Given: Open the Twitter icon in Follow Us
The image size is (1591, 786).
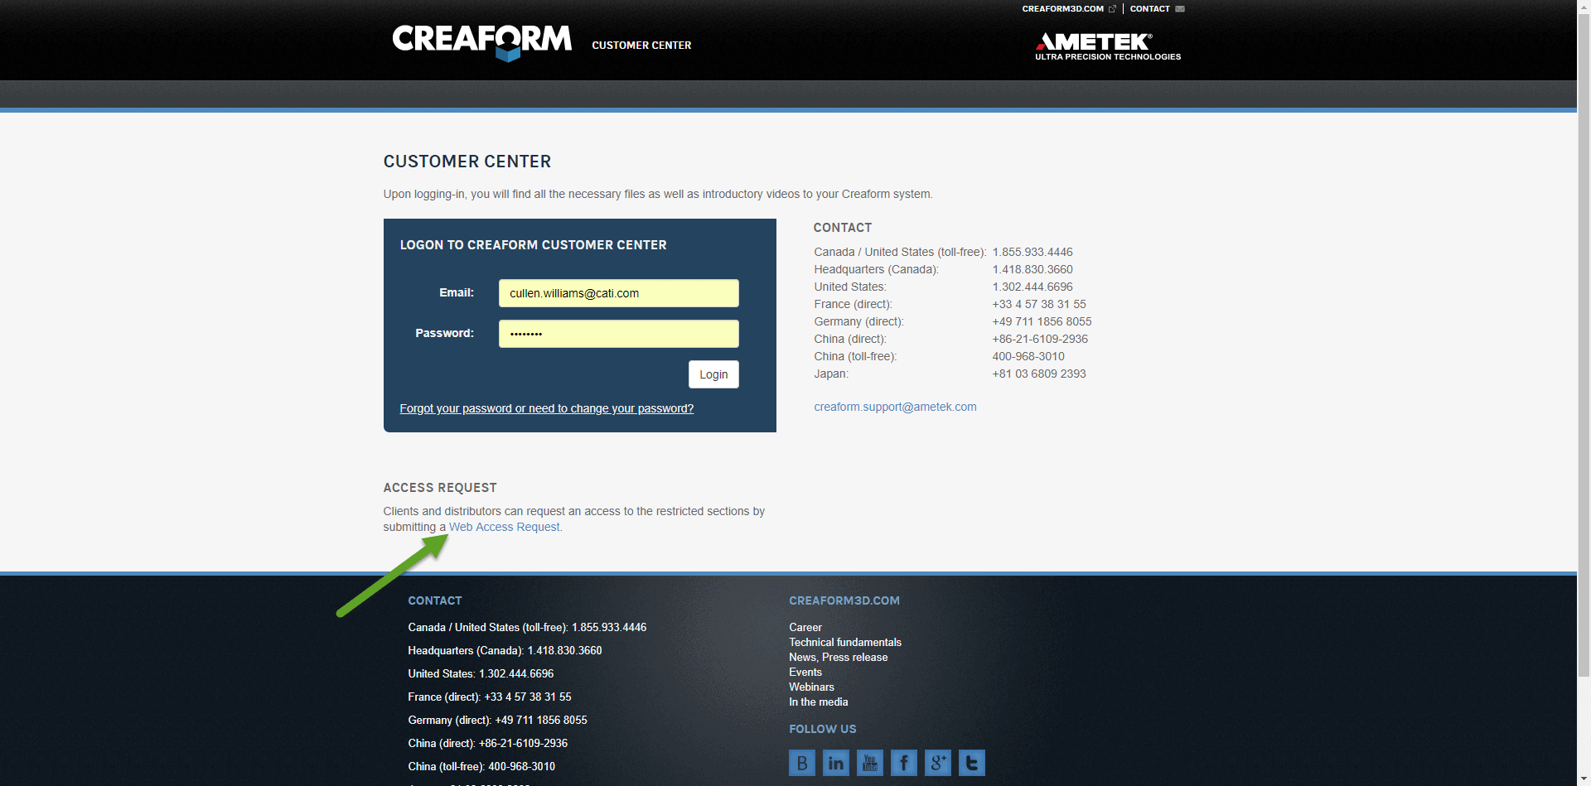Looking at the screenshot, I should [971, 763].
